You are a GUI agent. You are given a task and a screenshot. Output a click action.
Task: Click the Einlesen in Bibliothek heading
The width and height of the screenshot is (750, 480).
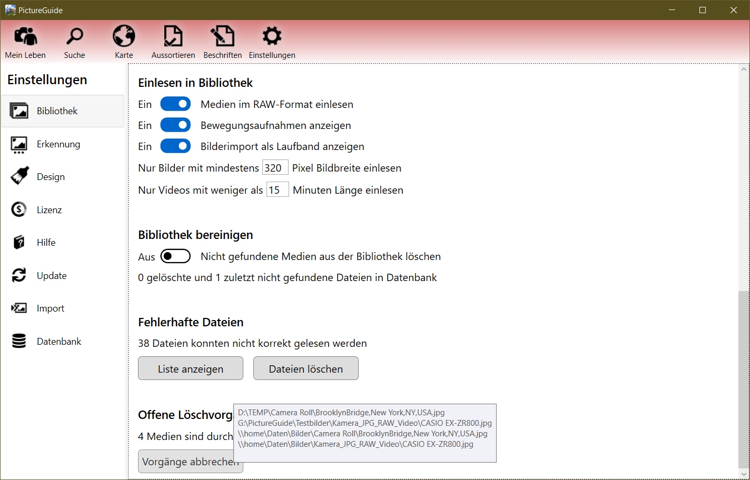pos(195,83)
